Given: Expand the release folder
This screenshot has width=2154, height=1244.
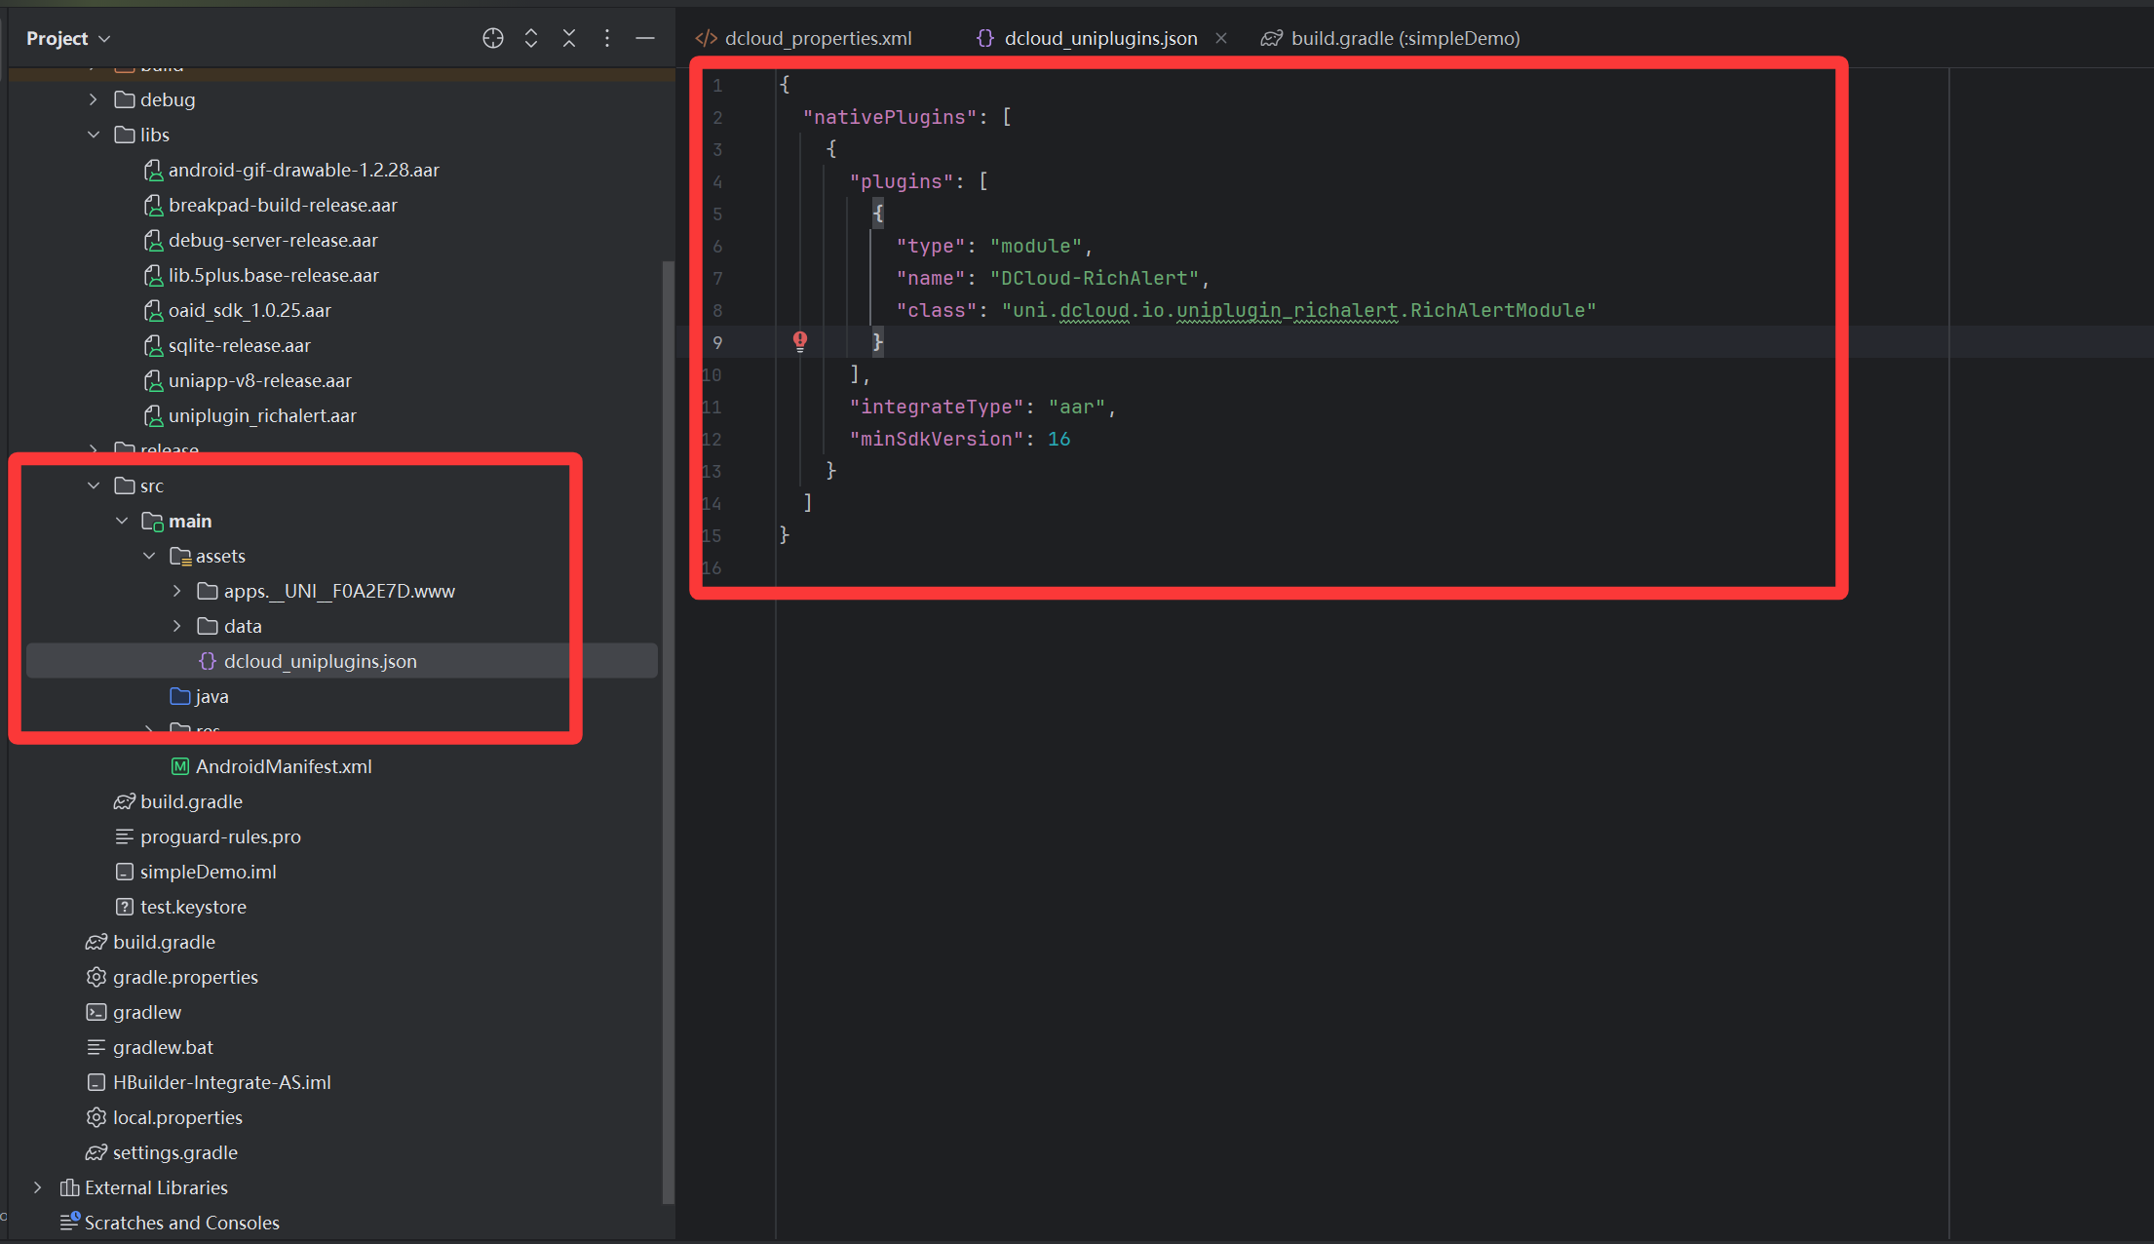Looking at the screenshot, I should coord(93,449).
